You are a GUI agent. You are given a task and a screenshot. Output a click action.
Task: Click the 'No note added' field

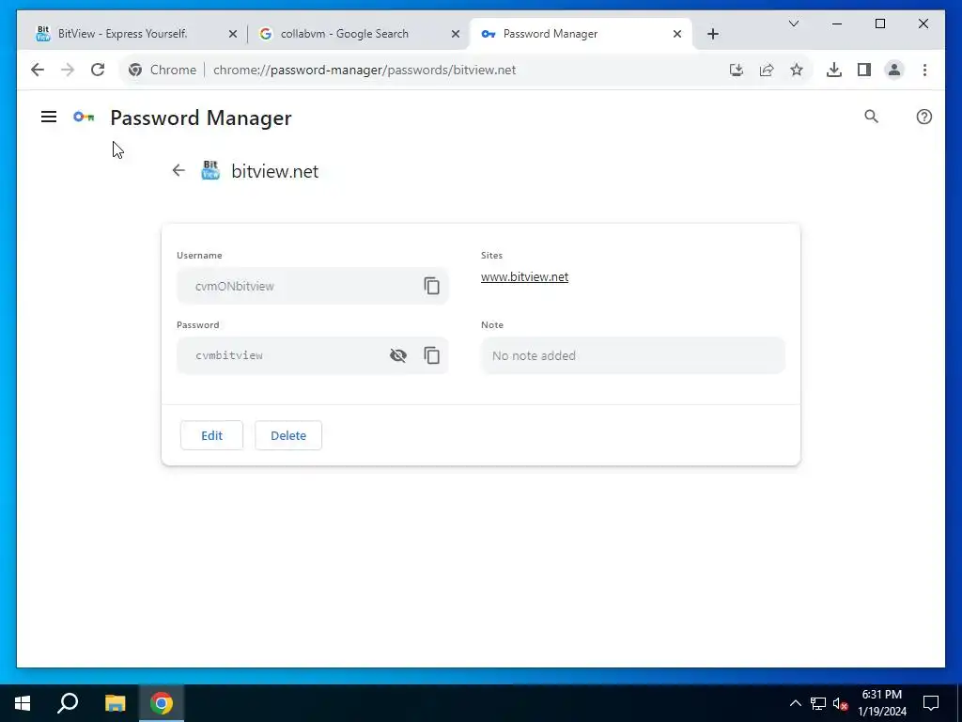click(633, 355)
